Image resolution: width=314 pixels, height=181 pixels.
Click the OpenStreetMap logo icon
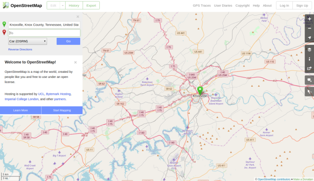6,6
